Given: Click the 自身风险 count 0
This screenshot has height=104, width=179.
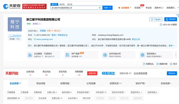Looking at the screenshot, I should pyautogui.click(x=30, y=75).
